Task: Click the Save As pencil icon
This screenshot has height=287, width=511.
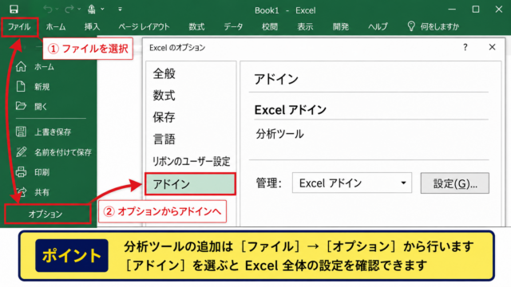Action: [x=21, y=151]
